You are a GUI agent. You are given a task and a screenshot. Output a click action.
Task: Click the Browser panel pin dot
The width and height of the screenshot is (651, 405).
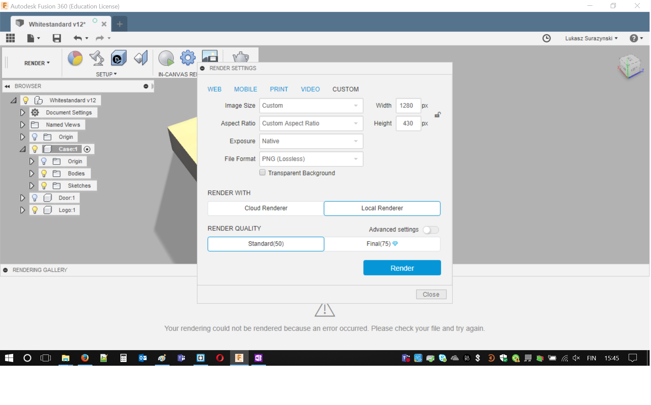(x=146, y=86)
